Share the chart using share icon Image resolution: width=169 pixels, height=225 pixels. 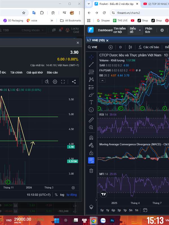74,82
